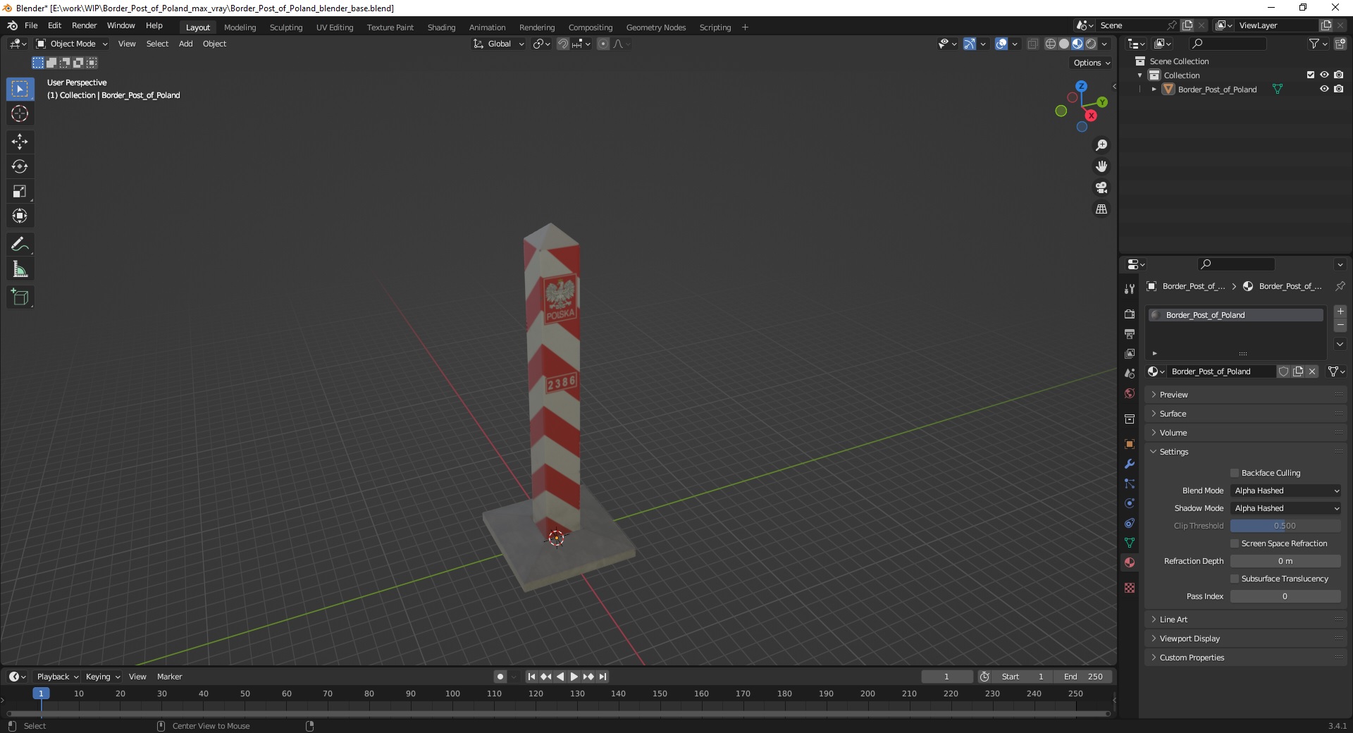This screenshot has width=1353, height=733.
Task: Open World properties tab
Action: click(1130, 393)
